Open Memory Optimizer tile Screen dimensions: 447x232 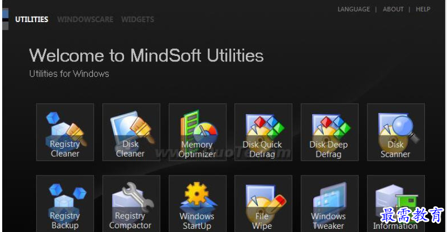(x=197, y=132)
